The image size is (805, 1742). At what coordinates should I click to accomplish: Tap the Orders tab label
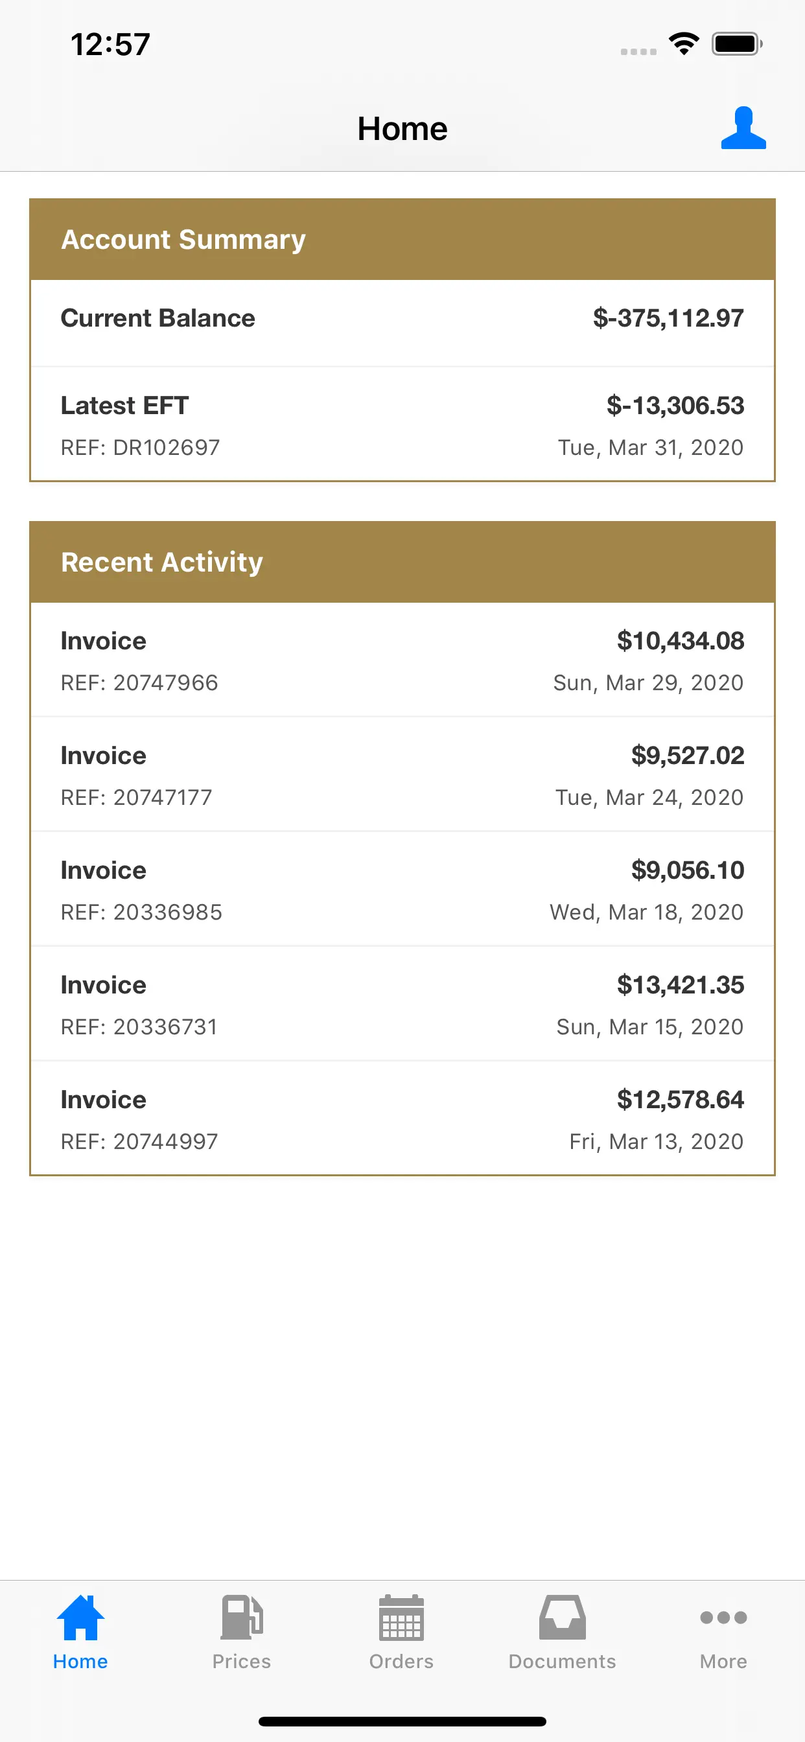[401, 1662]
